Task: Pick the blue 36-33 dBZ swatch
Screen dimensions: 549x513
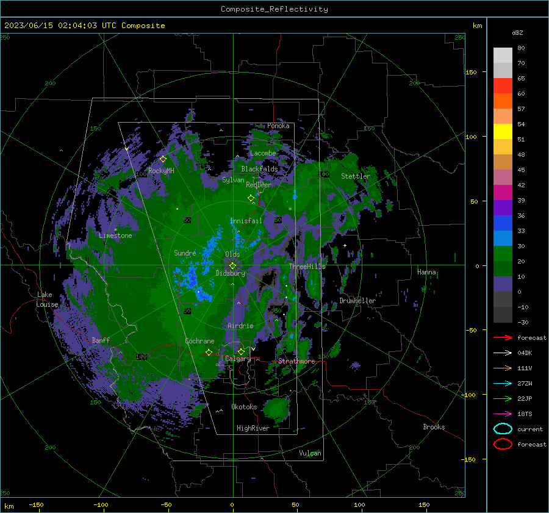Action: point(503,223)
